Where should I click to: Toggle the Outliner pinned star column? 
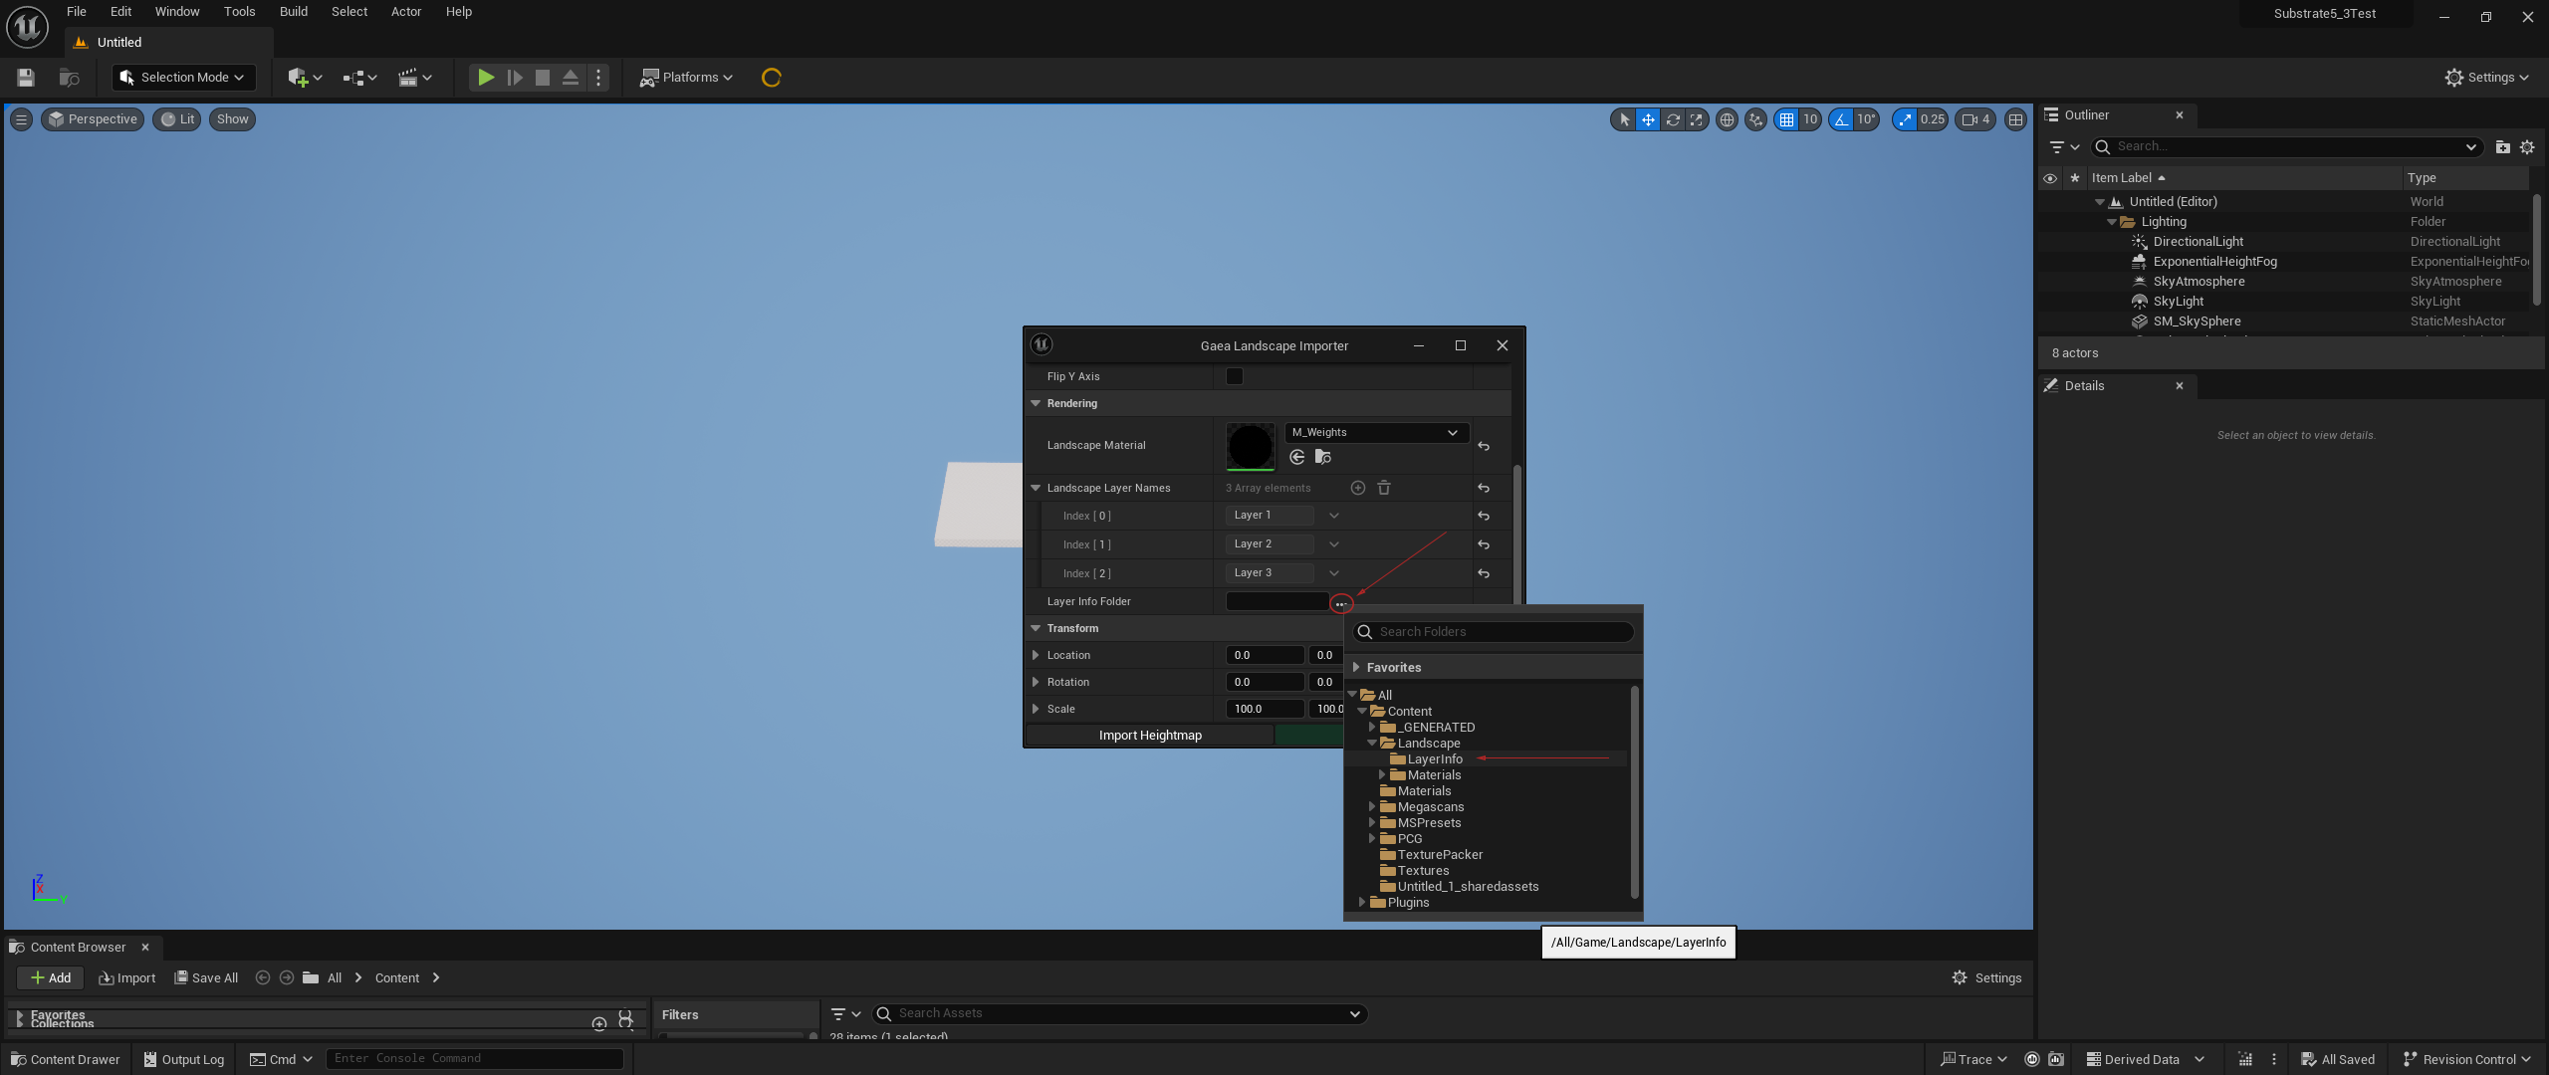[x=2075, y=178]
